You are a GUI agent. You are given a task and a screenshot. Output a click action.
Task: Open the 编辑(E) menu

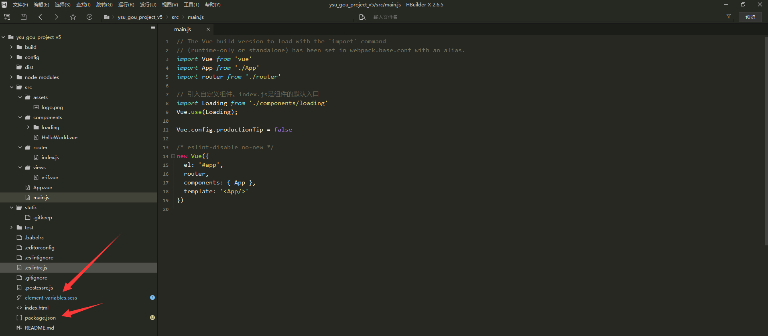(41, 5)
